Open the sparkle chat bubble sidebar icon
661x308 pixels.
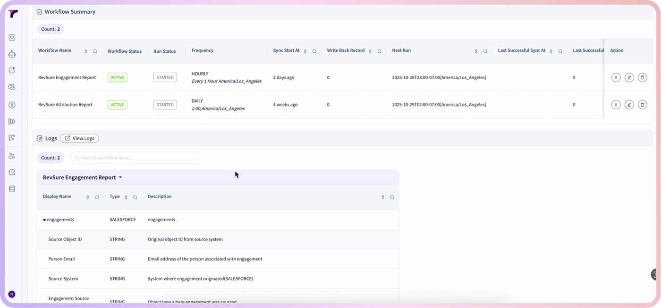click(x=12, y=70)
